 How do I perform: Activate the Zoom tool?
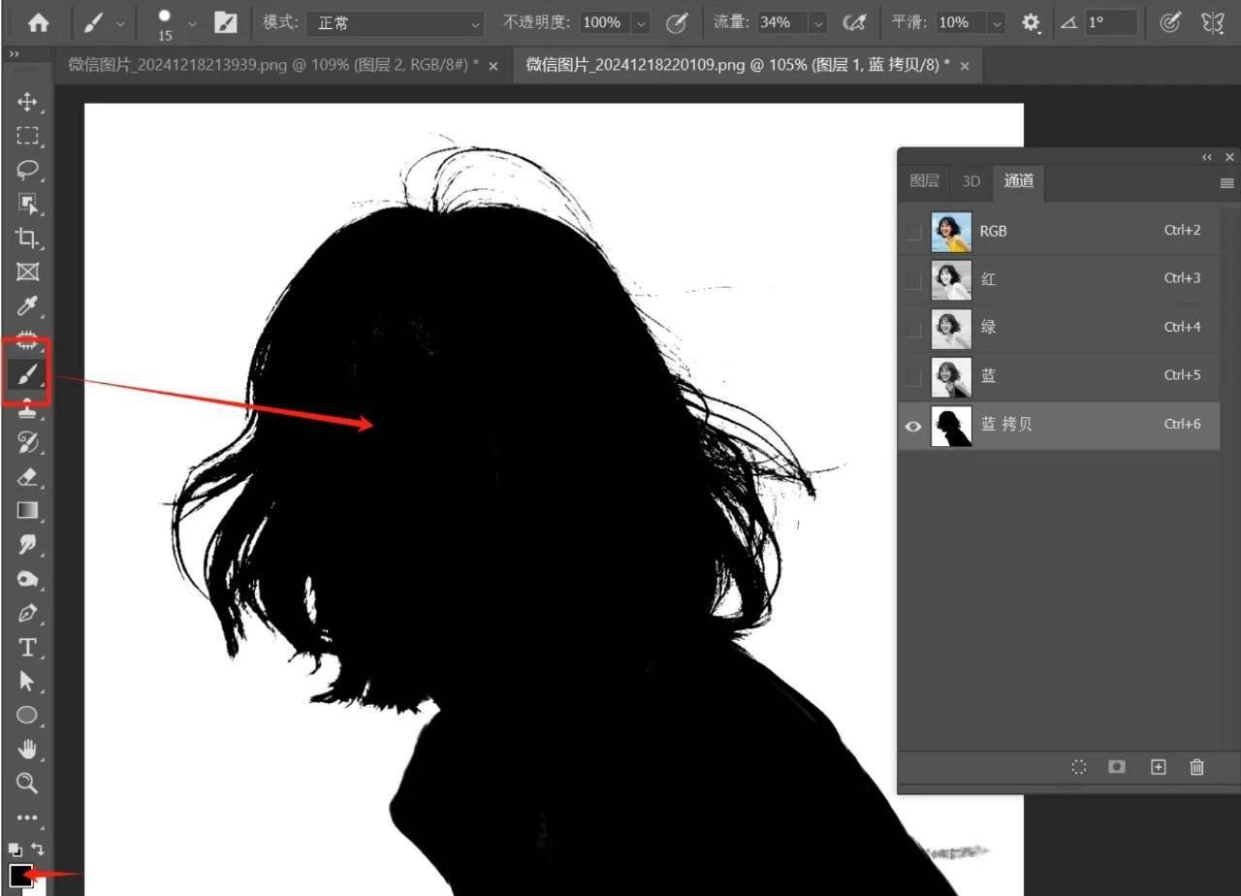point(27,783)
